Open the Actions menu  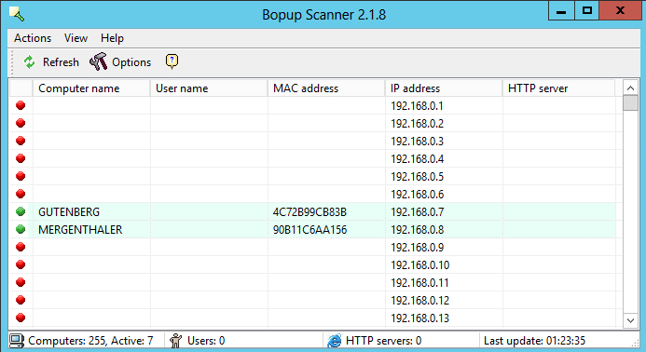point(33,38)
